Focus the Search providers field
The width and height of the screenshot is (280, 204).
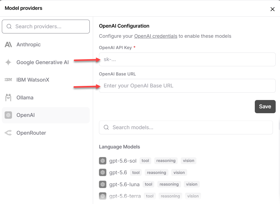point(46,27)
